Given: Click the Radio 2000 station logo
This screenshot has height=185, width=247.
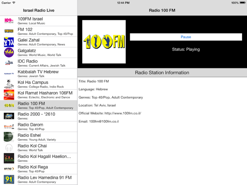Looking at the screenshot, I should tap(9, 116).
